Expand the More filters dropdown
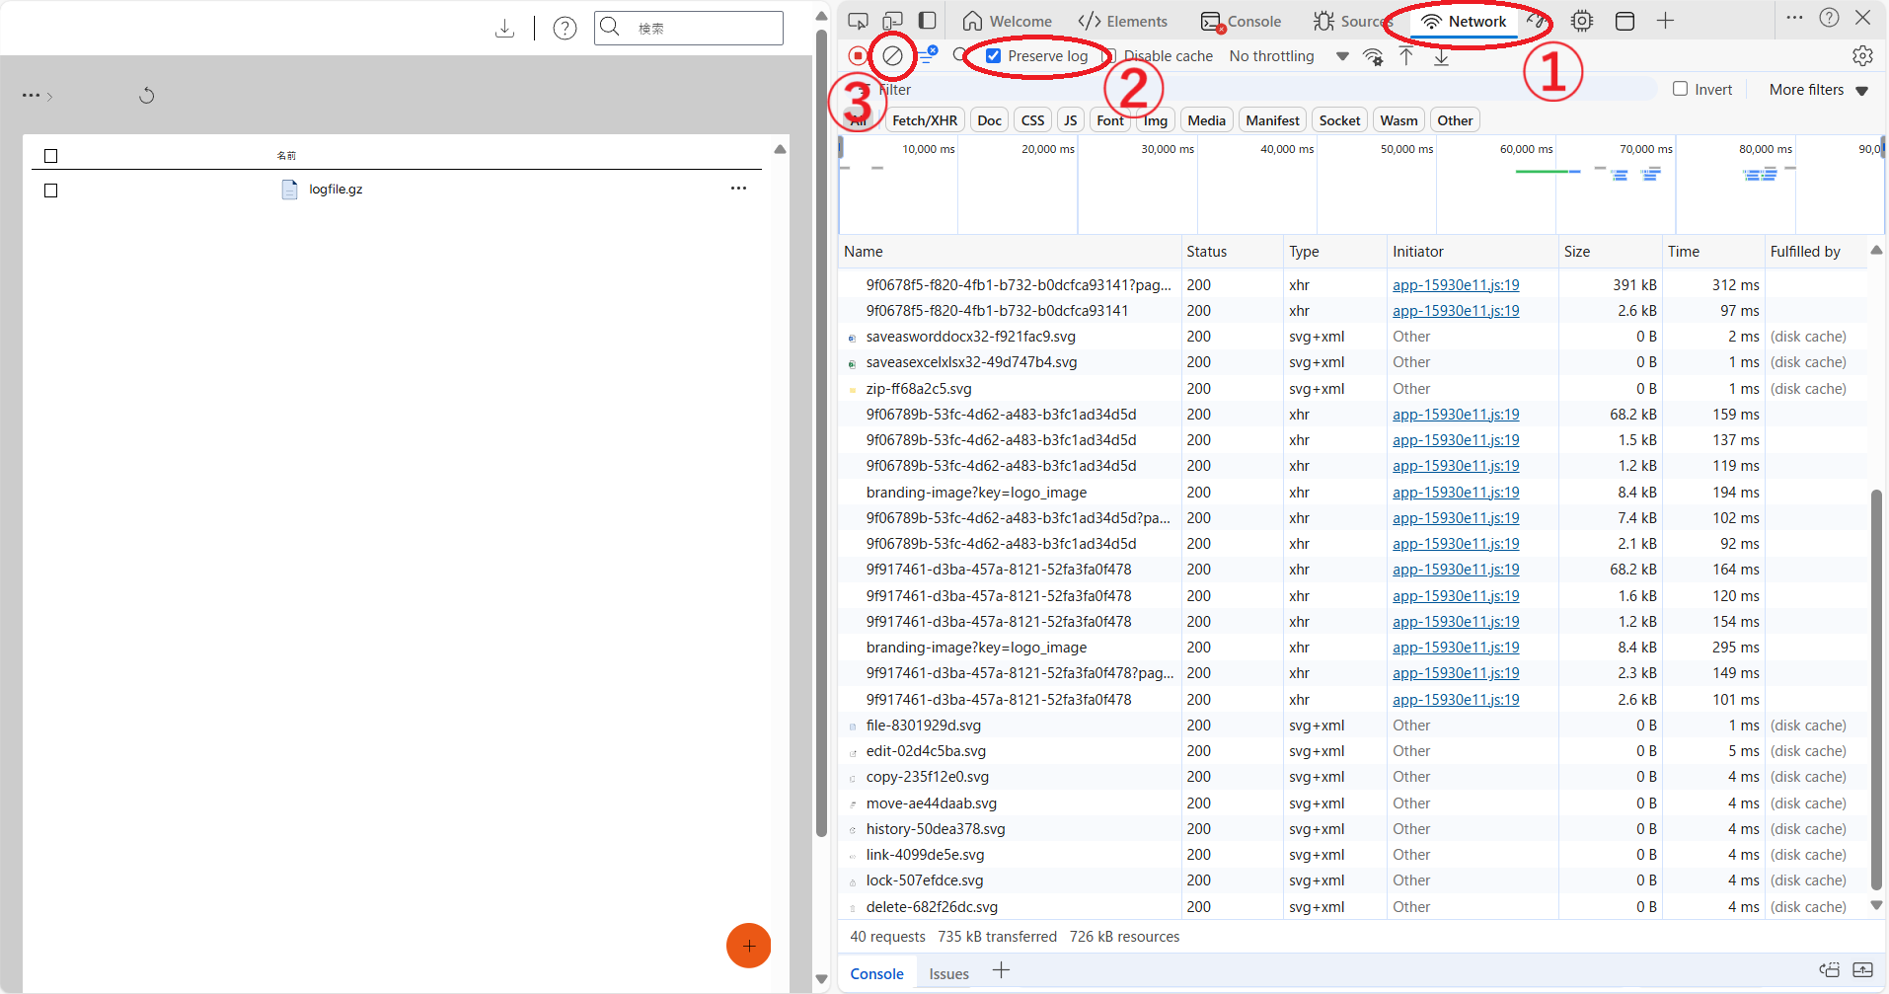The height and width of the screenshot is (994, 1889). coord(1818,90)
